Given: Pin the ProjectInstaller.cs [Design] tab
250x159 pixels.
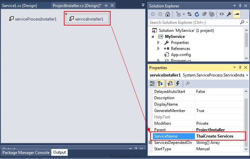Looking at the screenshot, I should [106, 6].
